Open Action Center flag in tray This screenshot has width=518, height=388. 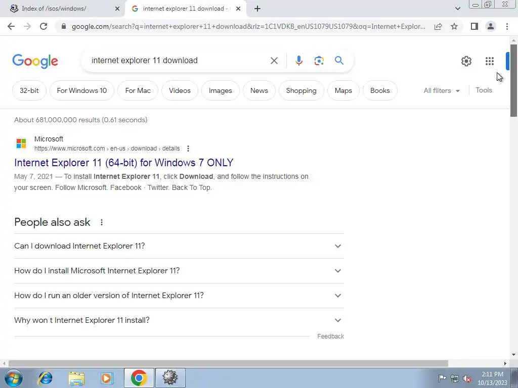click(442, 378)
